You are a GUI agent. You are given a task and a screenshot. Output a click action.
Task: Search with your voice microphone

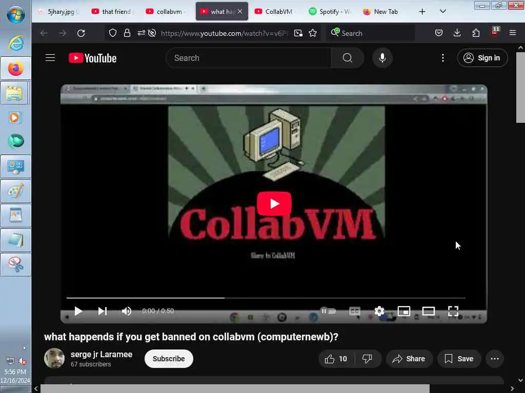(382, 58)
